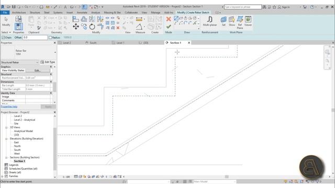Click the Move tool icon
335x188 pixels.
(x=75, y=27)
